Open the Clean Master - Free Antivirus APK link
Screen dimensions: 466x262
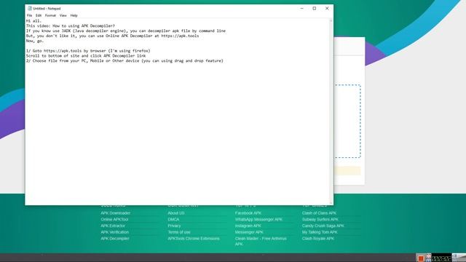pyautogui.click(x=261, y=241)
